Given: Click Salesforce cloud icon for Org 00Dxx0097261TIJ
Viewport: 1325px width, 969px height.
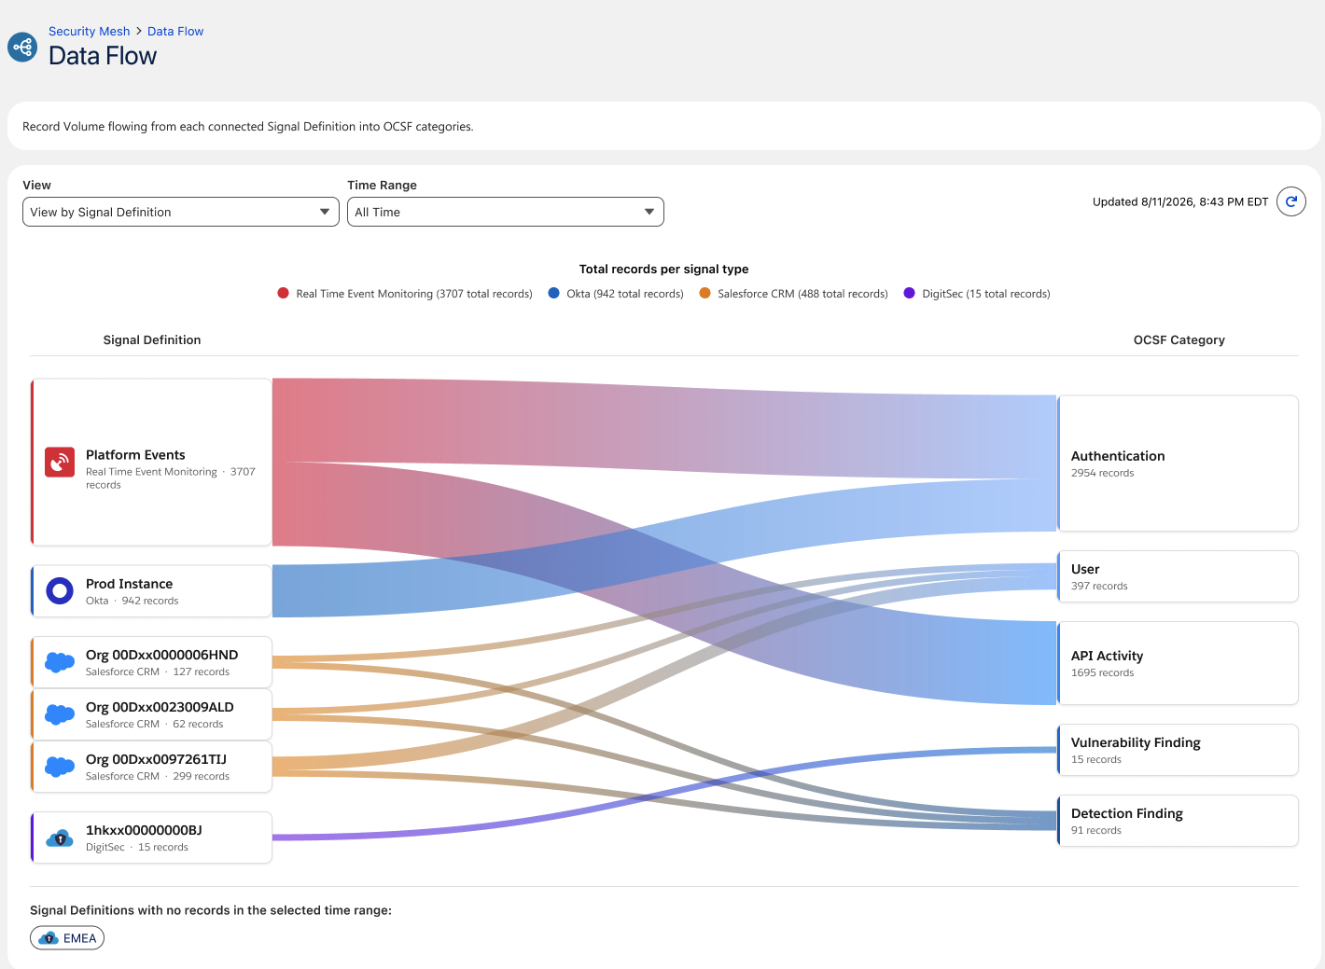Looking at the screenshot, I should pyautogui.click(x=60, y=767).
